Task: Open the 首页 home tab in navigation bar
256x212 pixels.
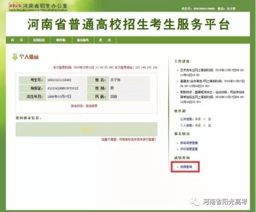Action: pyautogui.click(x=17, y=40)
